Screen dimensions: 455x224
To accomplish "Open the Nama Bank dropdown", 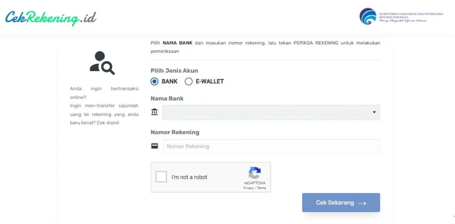I will 271,112.
